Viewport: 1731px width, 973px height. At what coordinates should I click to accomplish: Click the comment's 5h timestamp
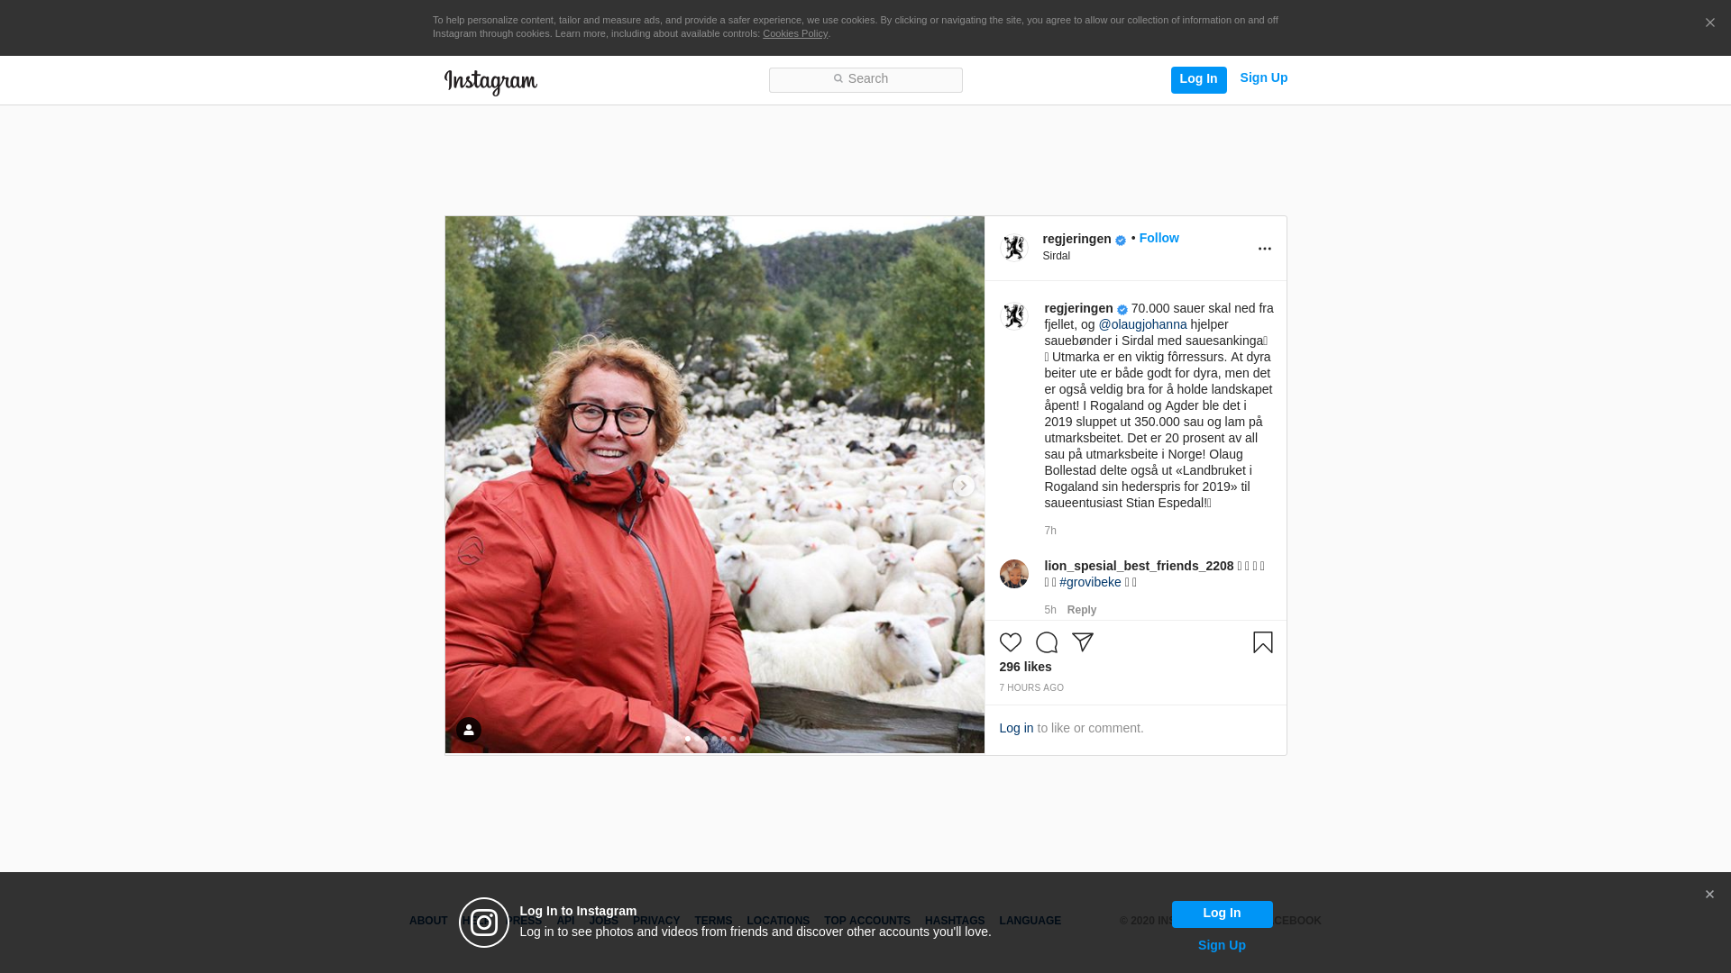pos(1049,610)
